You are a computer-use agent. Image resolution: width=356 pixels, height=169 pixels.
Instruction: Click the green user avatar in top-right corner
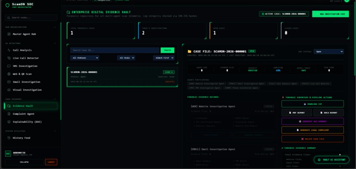click(347, 1)
